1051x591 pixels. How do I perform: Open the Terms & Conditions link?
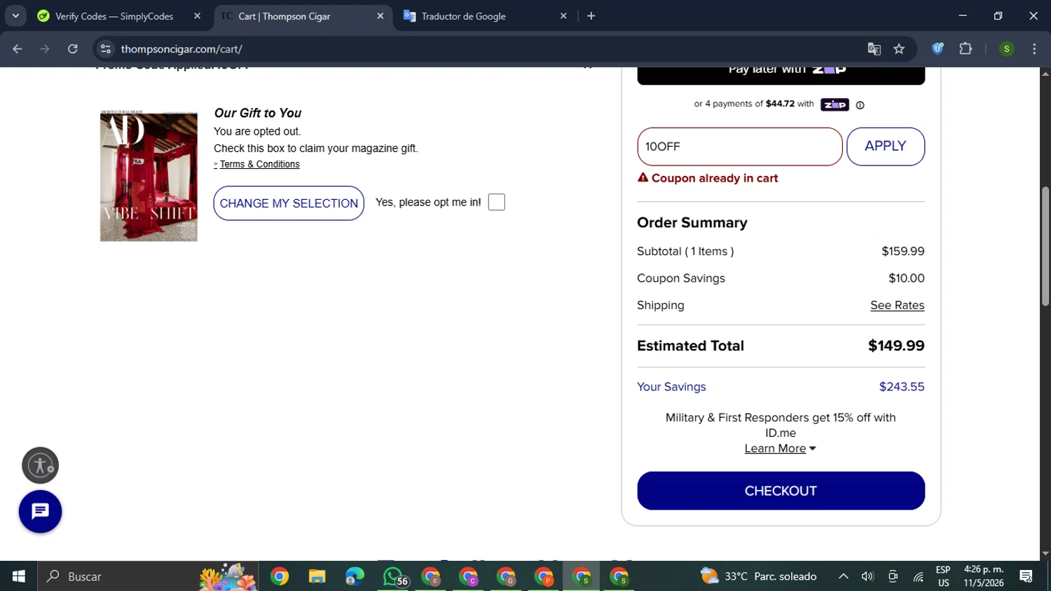[x=259, y=164]
